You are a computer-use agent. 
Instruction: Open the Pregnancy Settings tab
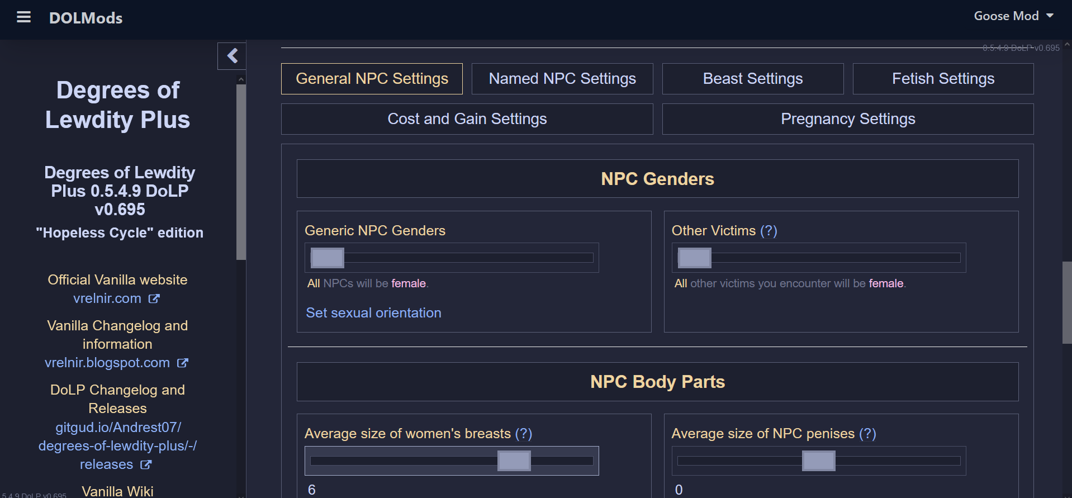coord(848,119)
